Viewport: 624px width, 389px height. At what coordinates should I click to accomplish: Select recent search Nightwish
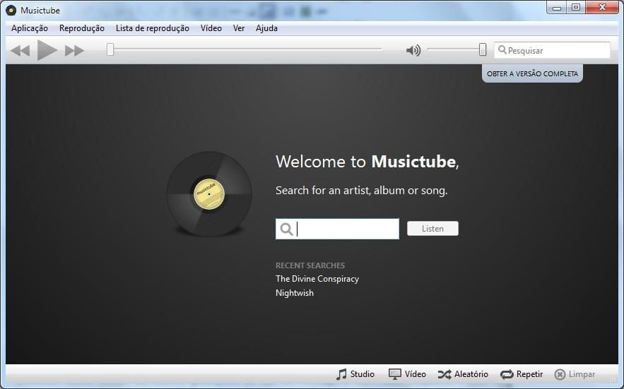pos(295,293)
